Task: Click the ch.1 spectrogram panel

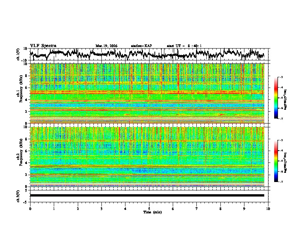Action: pyautogui.click(x=147, y=93)
